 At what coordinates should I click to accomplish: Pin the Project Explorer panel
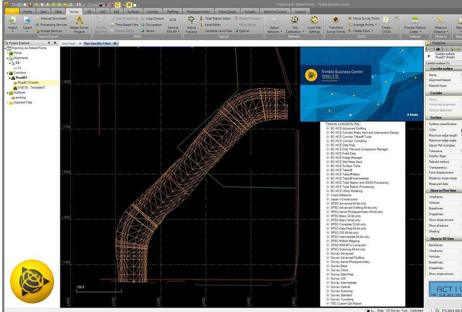click(49, 43)
